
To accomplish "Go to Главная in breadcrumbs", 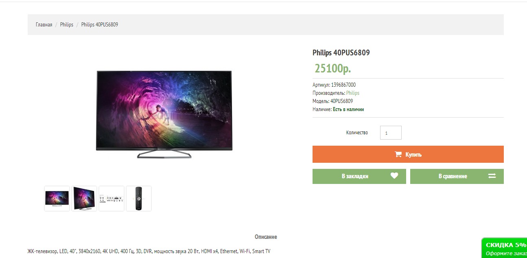I will click(44, 24).
